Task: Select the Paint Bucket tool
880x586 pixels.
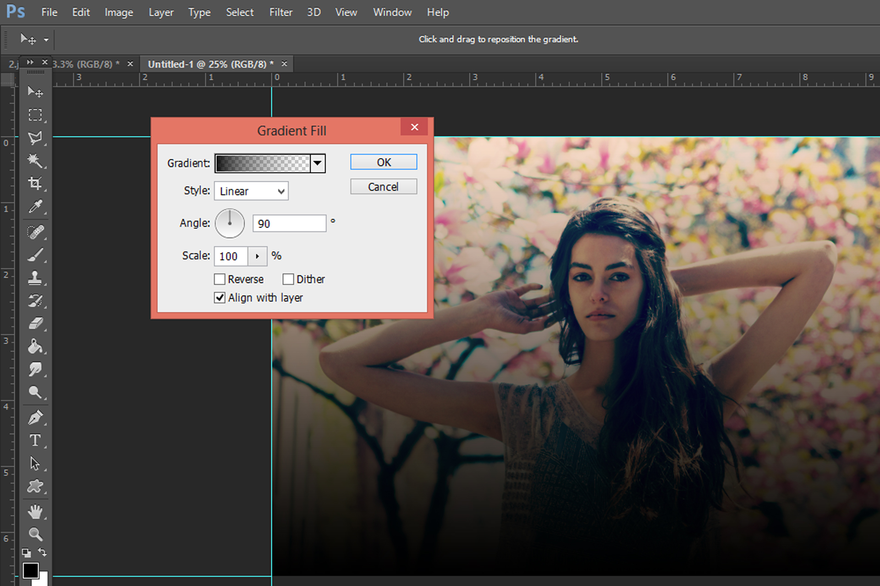Action: pos(35,347)
